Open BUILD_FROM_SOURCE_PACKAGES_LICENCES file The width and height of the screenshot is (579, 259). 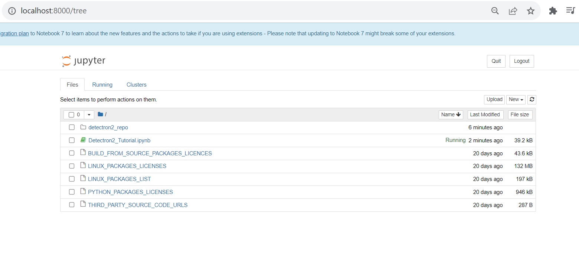tap(150, 153)
